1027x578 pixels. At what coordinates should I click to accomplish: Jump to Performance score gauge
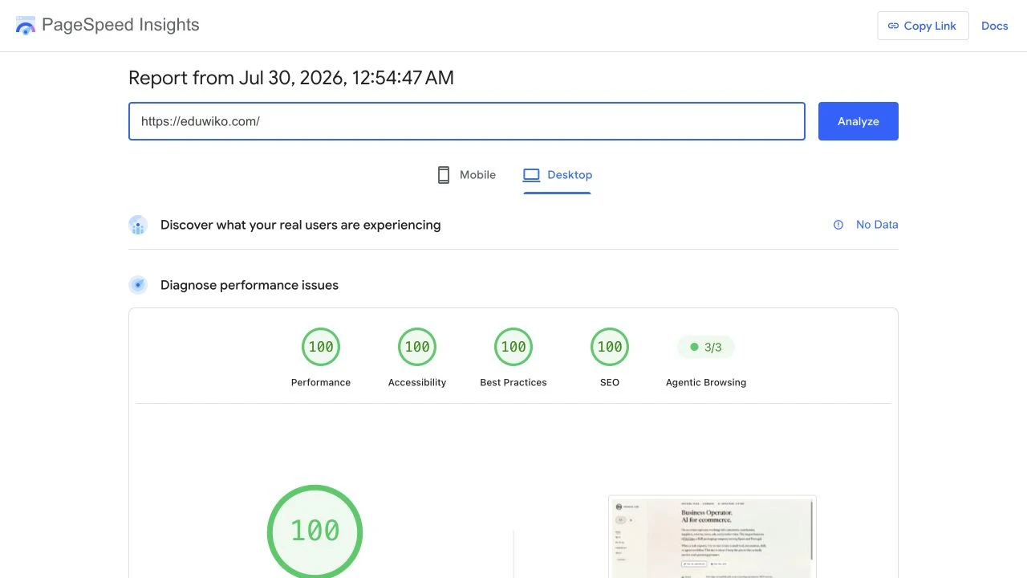(x=321, y=347)
